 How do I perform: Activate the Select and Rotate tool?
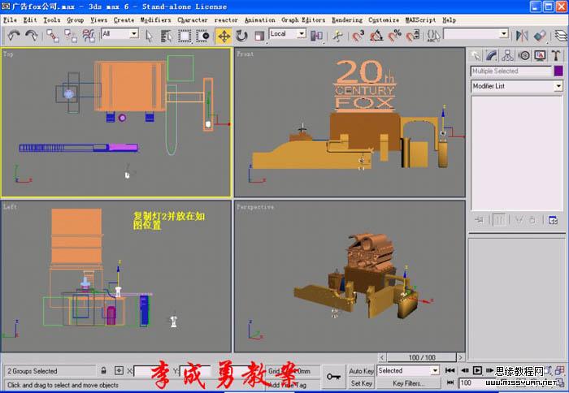point(241,36)
